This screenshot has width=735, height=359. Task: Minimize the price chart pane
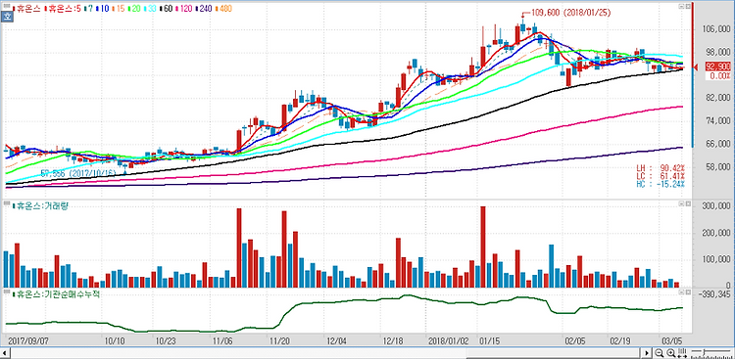click(x=681, y=8)
